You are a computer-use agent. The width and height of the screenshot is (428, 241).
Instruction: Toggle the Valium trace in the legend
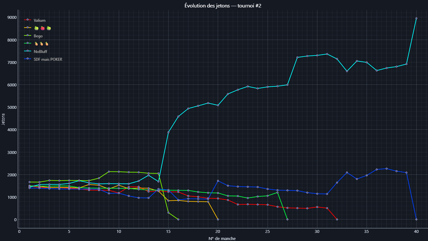click(x=40, y=20)
